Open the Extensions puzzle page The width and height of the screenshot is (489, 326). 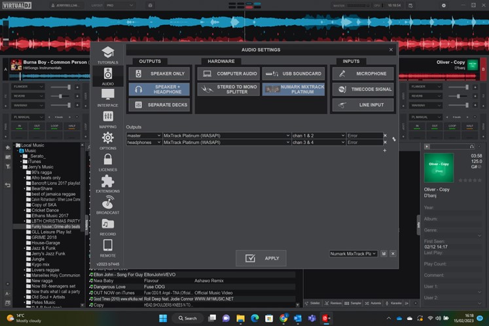107,184
